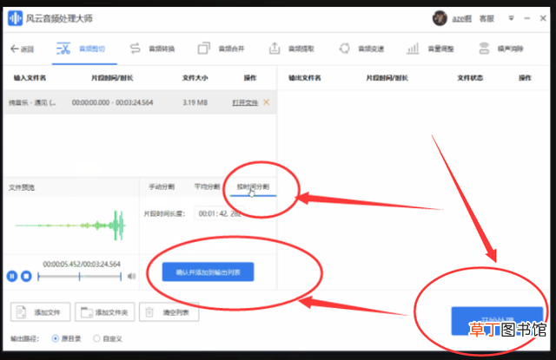This screenshot has width=556, height=360.
Task: Click the app logo icon
Action: click(16, 18)
